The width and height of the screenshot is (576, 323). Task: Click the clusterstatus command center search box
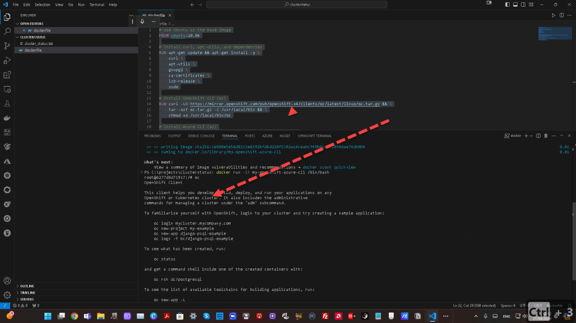[297, 5]
